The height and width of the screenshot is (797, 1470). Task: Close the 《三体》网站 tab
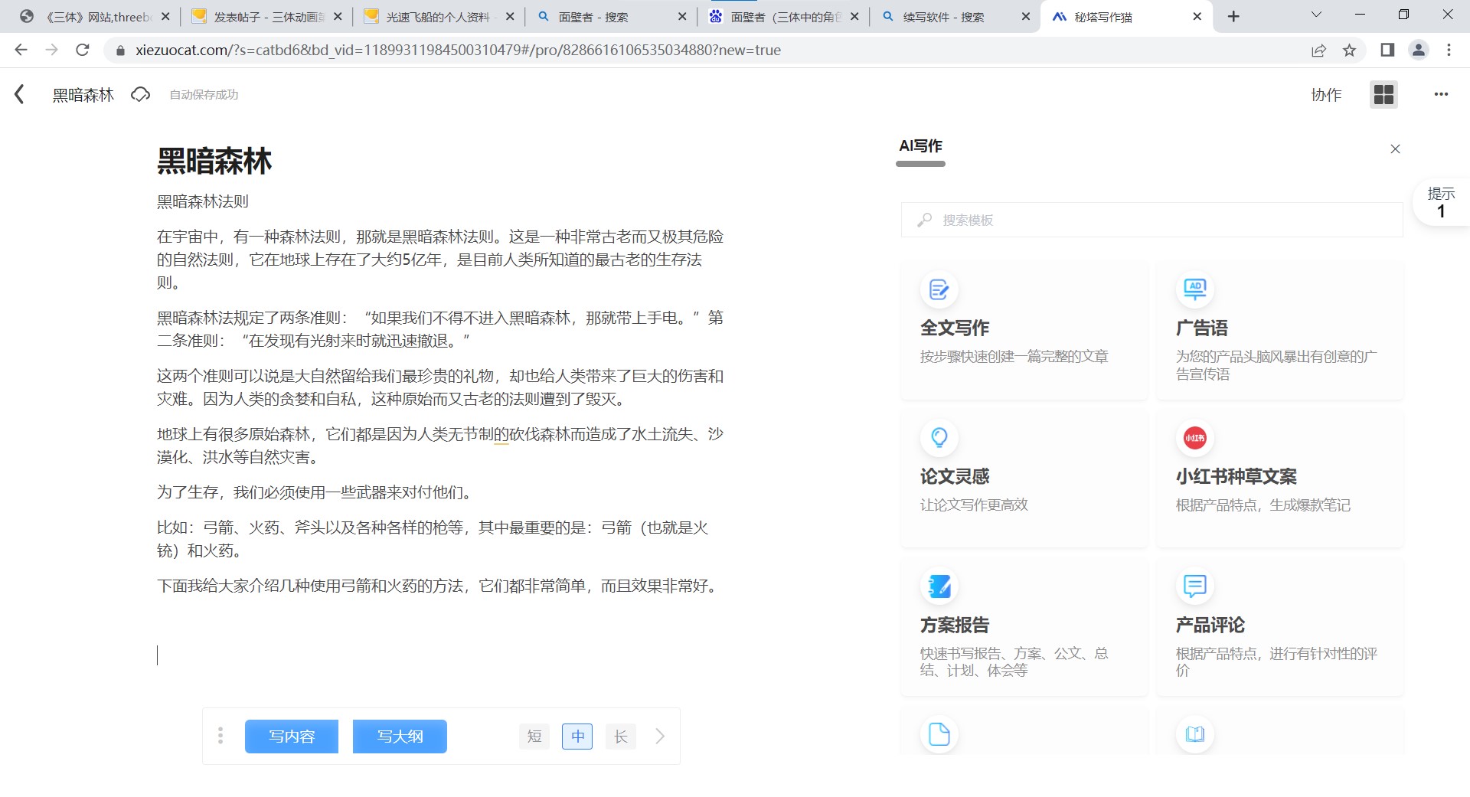pyautogui.click(x=165, y=16)
